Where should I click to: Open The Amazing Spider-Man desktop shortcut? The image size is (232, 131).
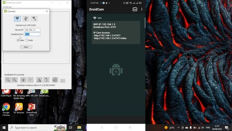coord(18,94)
